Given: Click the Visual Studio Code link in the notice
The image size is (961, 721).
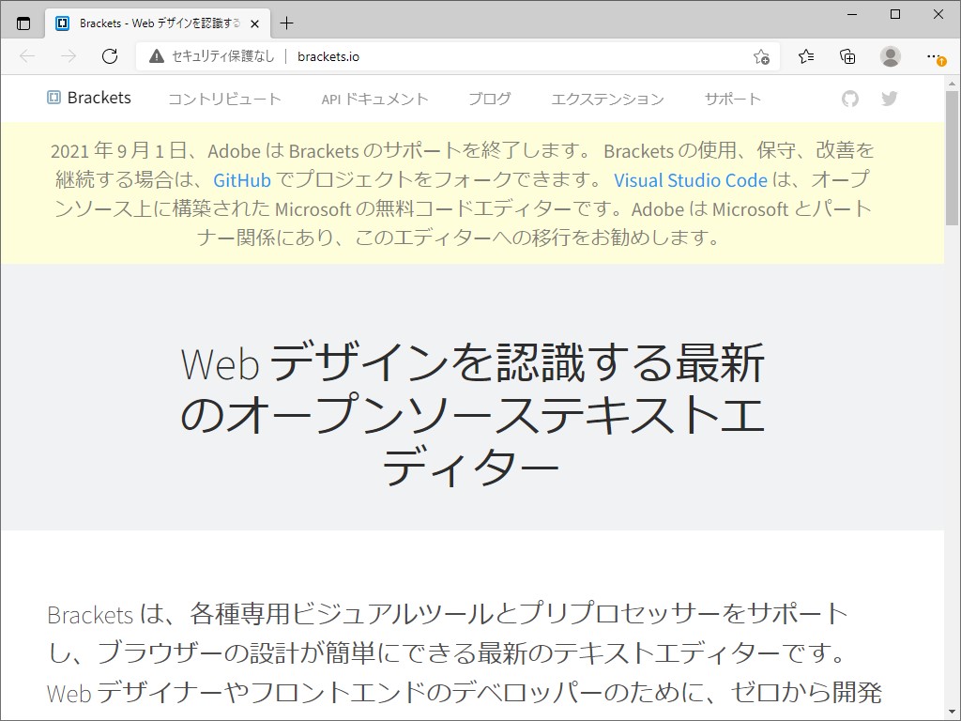Looking at the screenshot, I should point(692,180).
